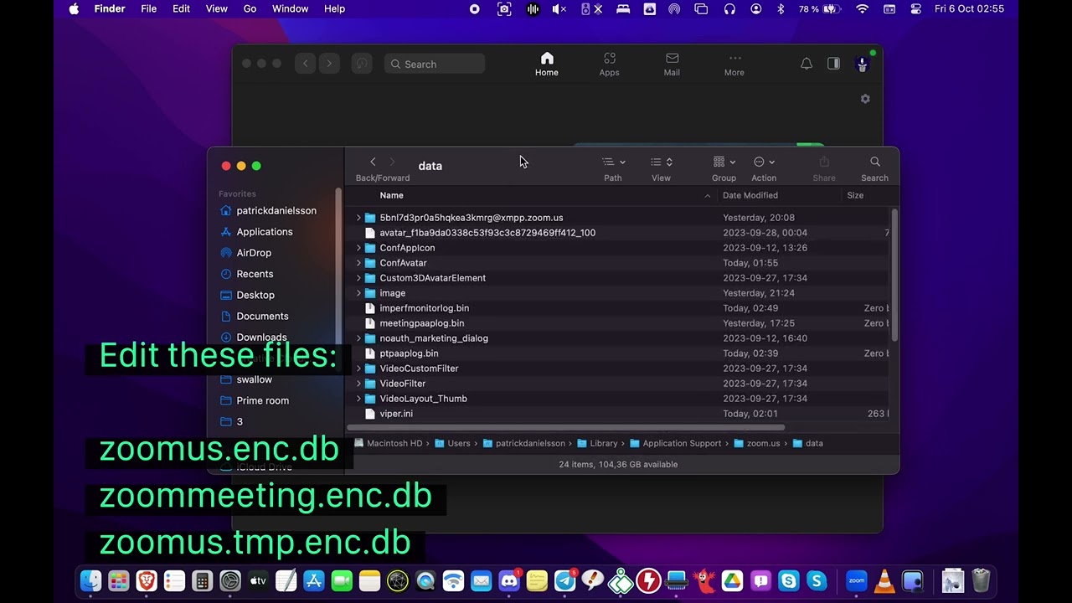Screen dimensions: 1072x603
Task: Open Finder Group dropdown
Action: [x=724, y=162]
